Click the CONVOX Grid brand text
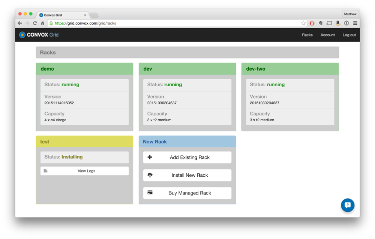This screenshot has height=239, width=375. pos(43,35)
